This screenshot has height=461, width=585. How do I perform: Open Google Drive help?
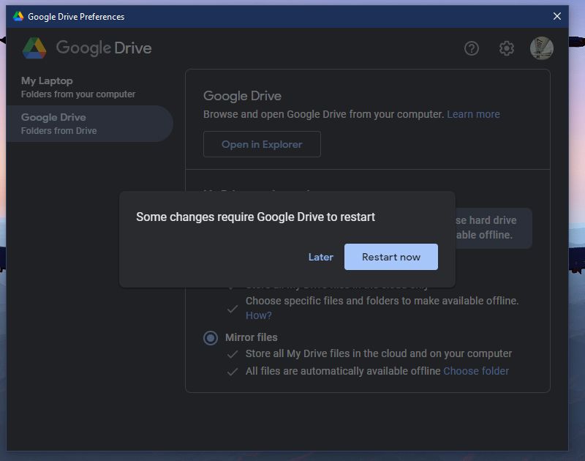click(471, 48)
